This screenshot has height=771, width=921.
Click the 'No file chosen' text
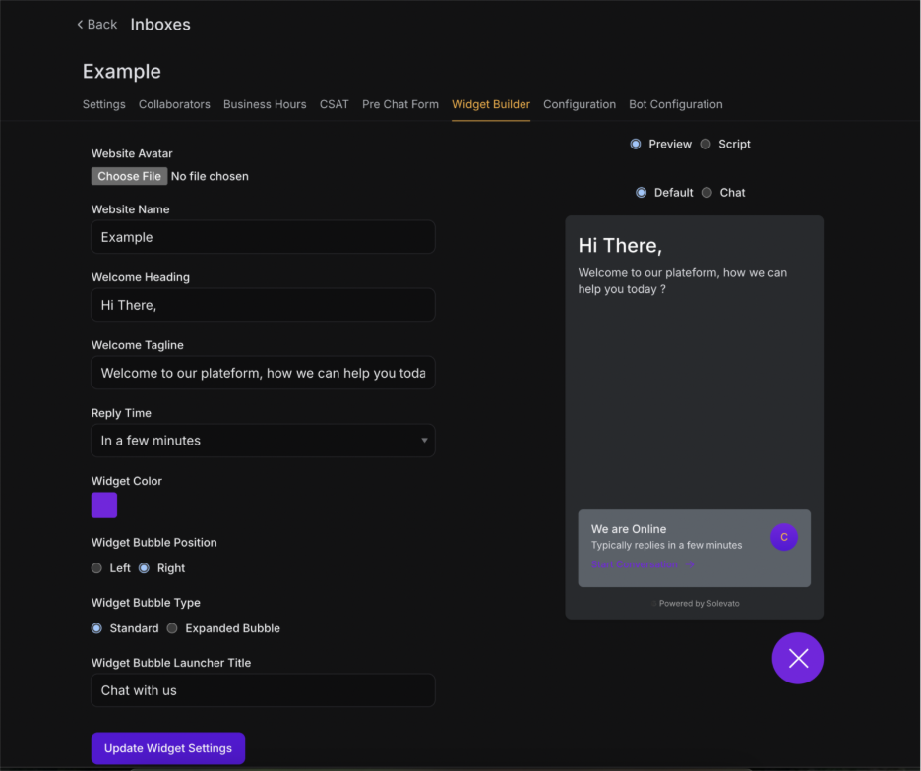pyautogui.click(x=210, y=176)
